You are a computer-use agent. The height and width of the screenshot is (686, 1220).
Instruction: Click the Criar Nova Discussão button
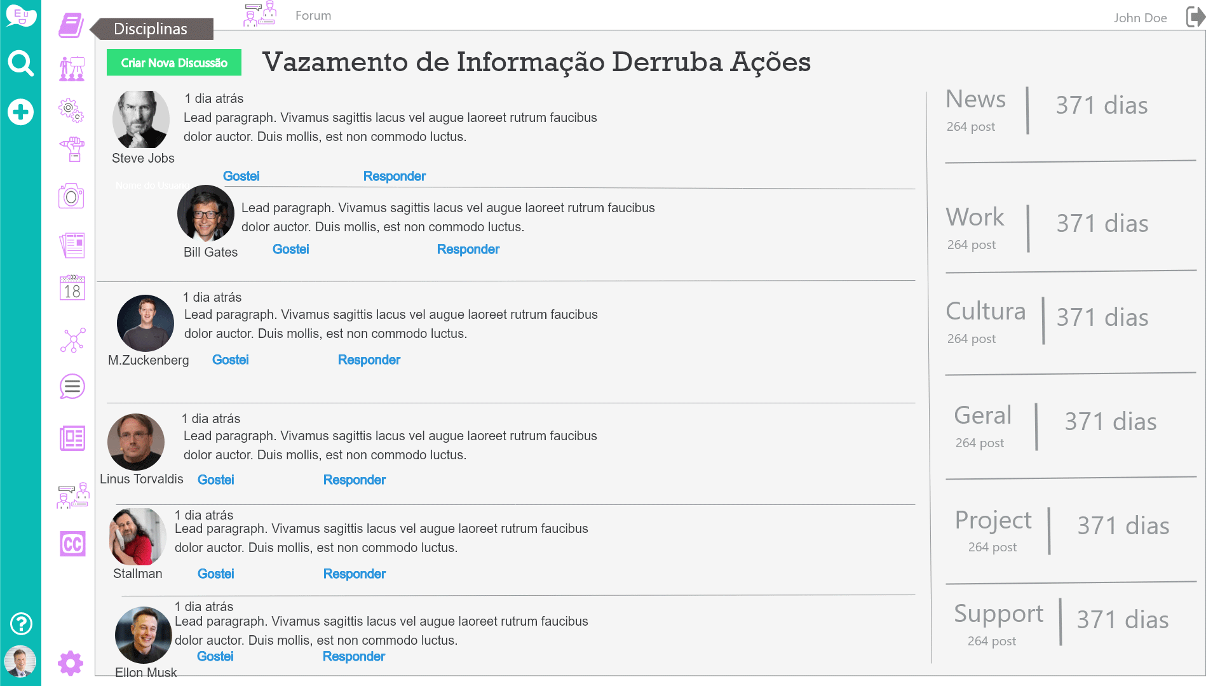tap(174, 63)
